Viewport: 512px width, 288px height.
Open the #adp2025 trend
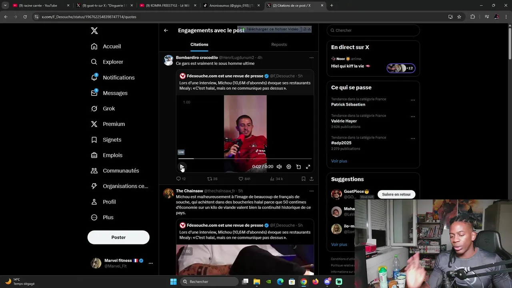coord(341,143)
